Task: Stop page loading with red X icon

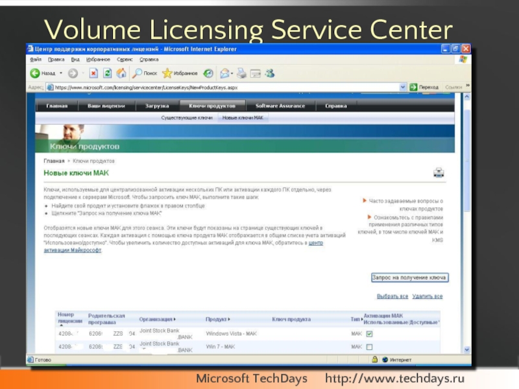Action: pyautogui.click(x=93, y=73)
